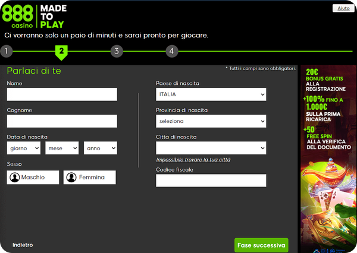Click the 'Tutti i campi sono obbligatori' note
This screenshot has width=357, height=253.
tap(261, 68)
